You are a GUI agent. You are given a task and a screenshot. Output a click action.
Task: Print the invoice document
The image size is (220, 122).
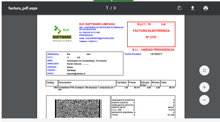206,8
